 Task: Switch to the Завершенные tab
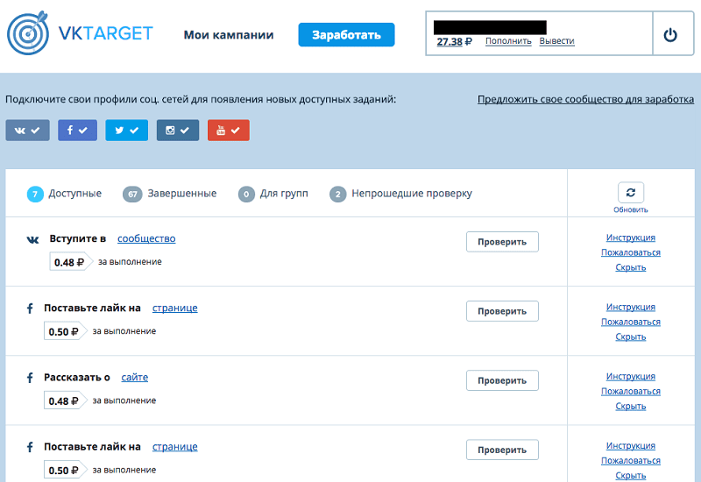pos(170,194)
